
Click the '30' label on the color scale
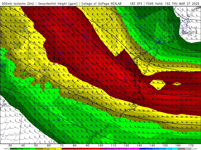click(10, 145)
